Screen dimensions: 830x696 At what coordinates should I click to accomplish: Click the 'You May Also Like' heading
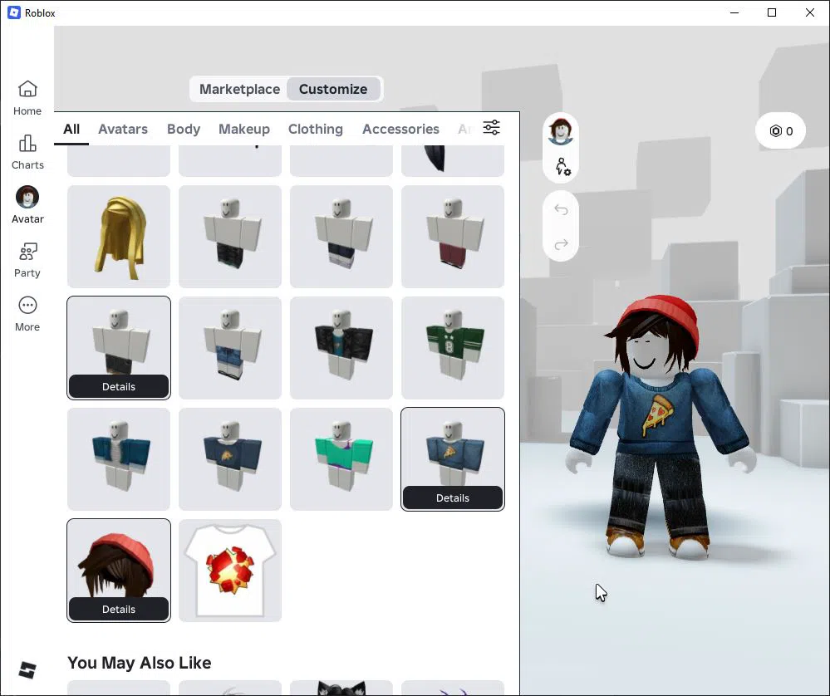point(140,663)
